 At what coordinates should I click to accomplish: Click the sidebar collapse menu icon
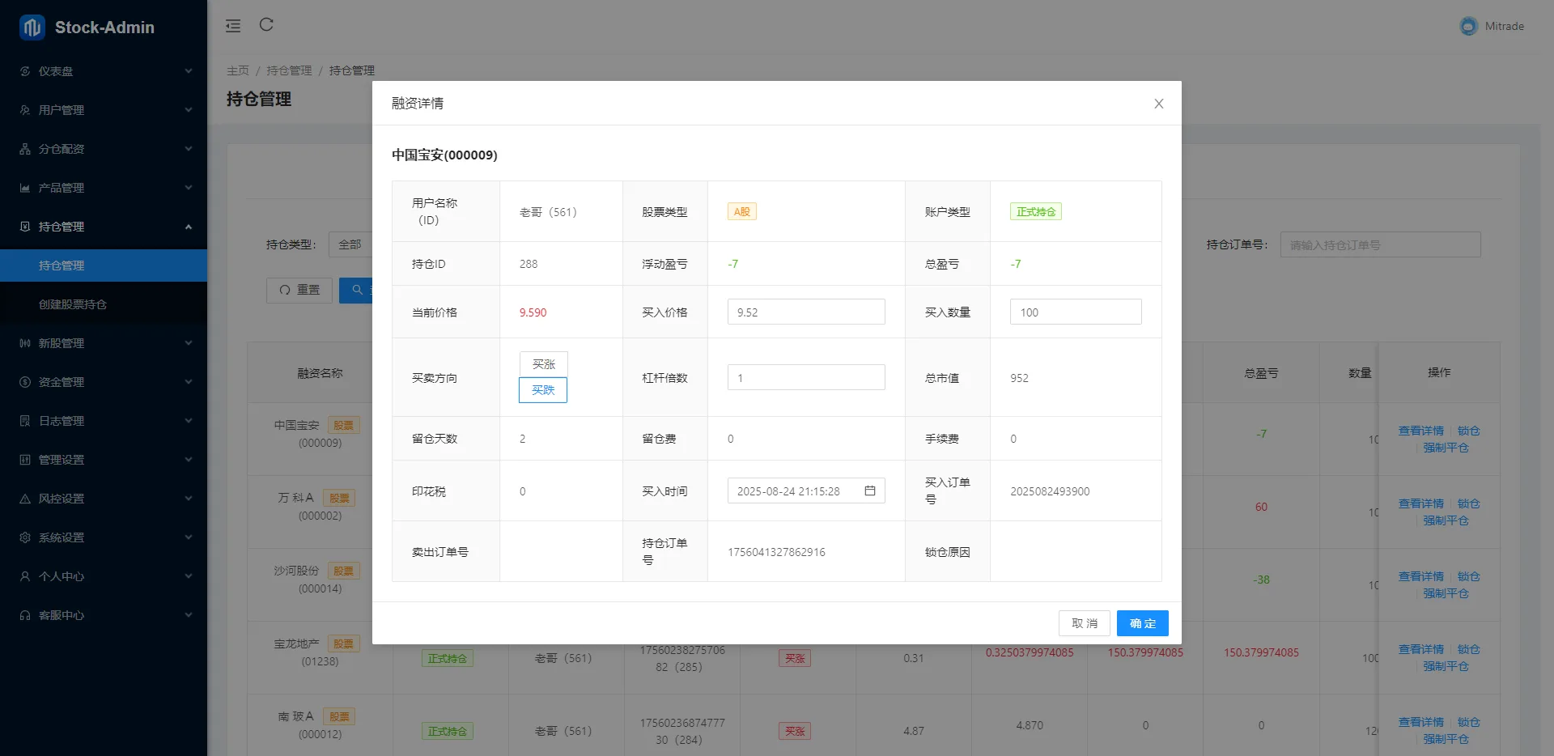(x=233, y=26)
